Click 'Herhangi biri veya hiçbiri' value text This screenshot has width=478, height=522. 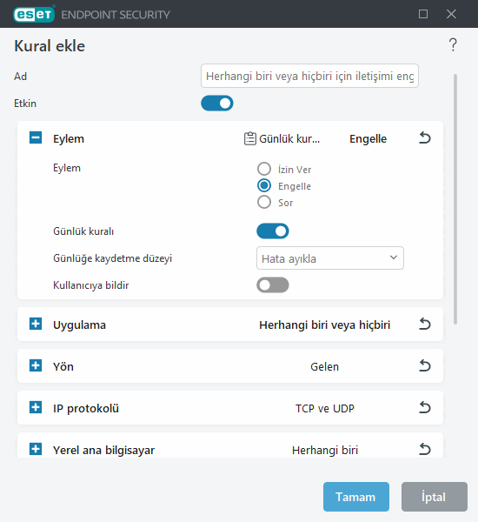pyautogui.click(x=325, y=325)
